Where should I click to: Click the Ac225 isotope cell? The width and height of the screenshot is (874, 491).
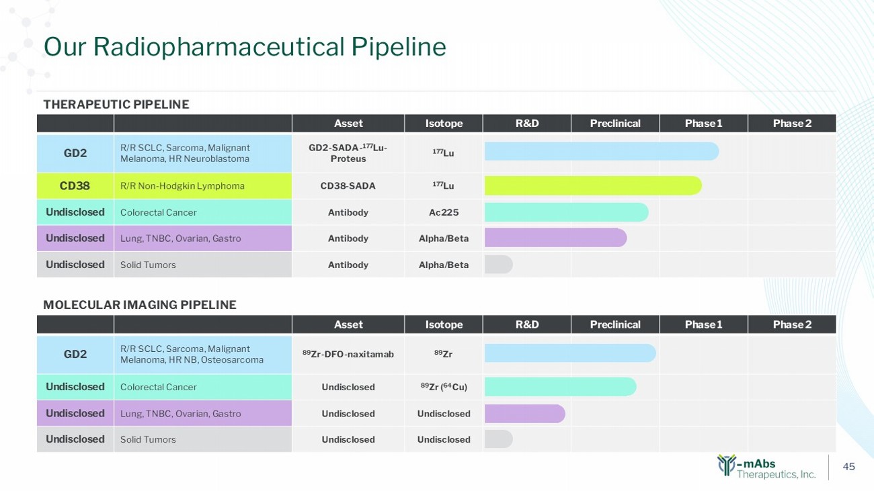pos(444,212)
